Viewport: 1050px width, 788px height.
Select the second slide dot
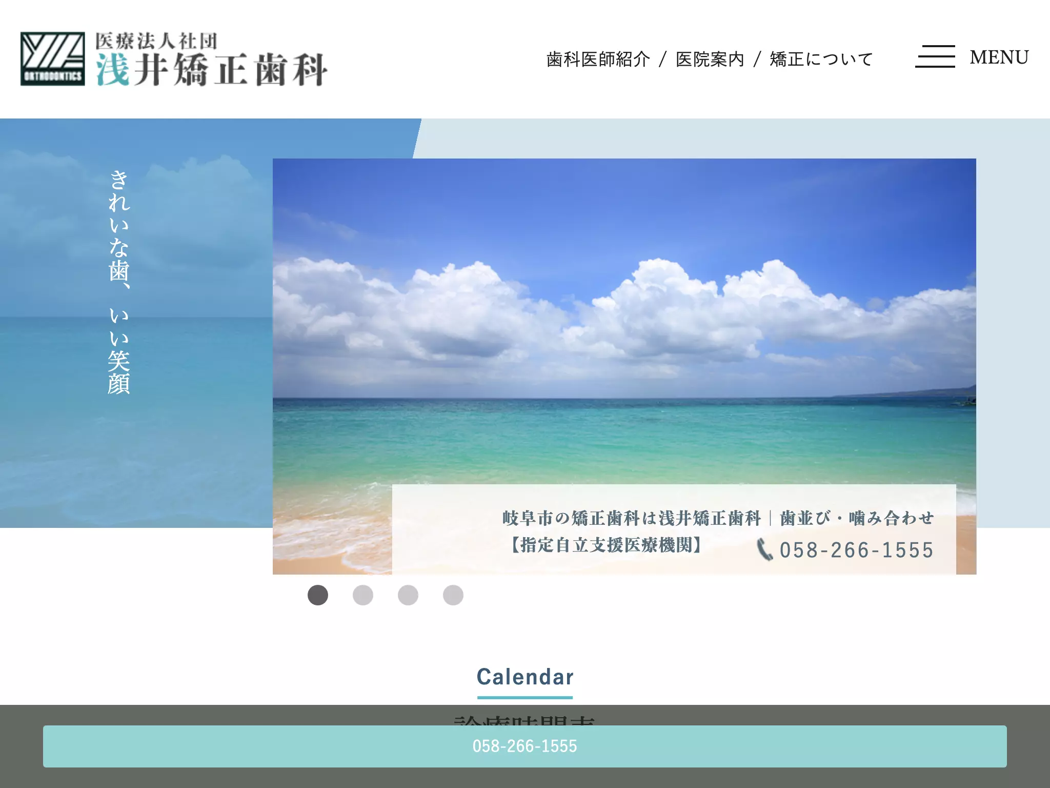click(x=363, y=595)
